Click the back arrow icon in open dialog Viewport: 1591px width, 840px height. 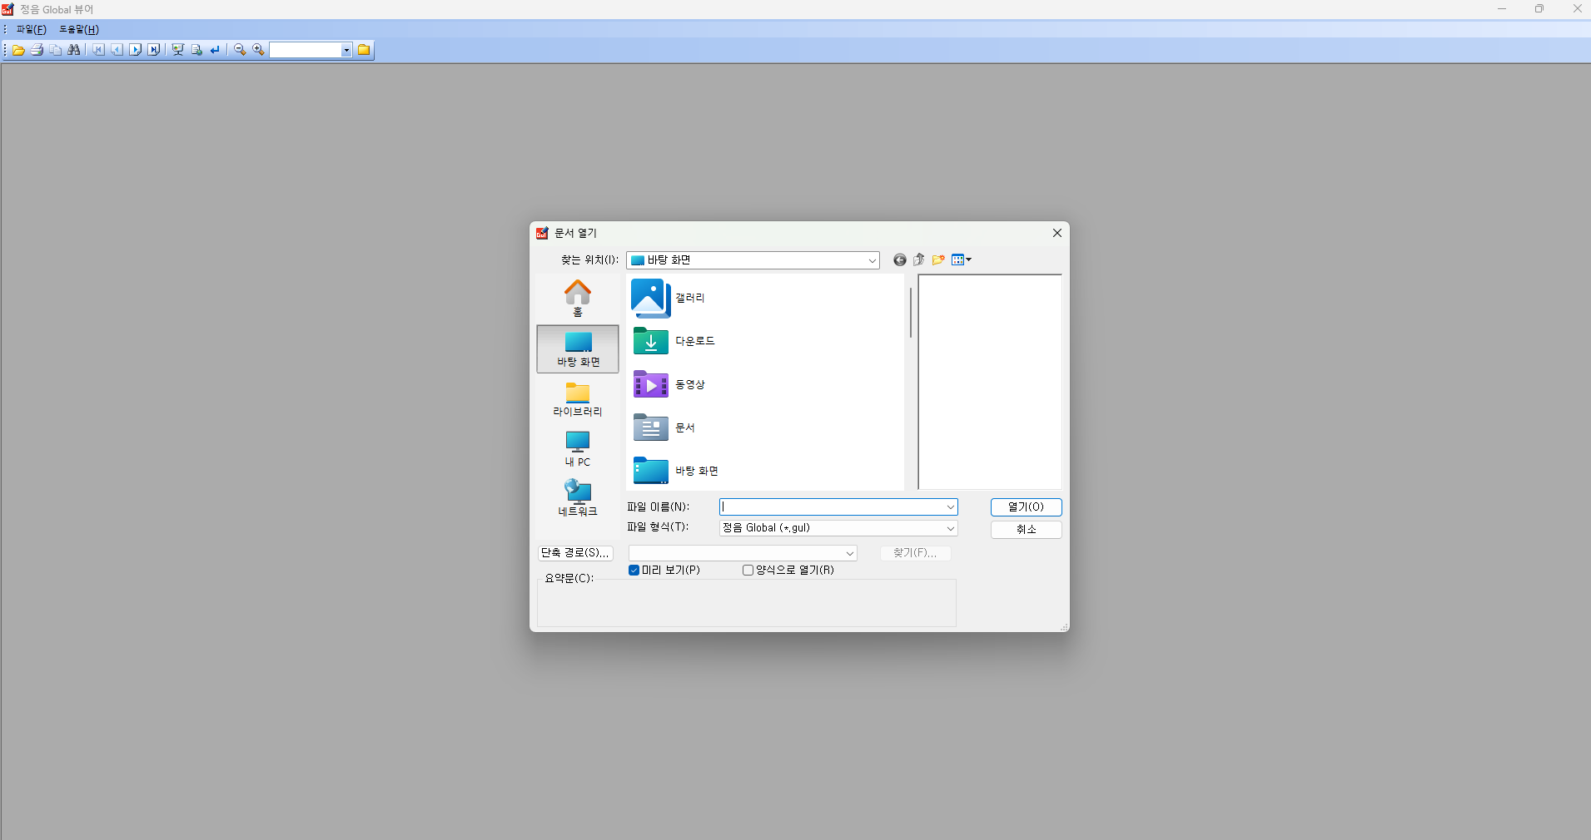tap(900, 260)
